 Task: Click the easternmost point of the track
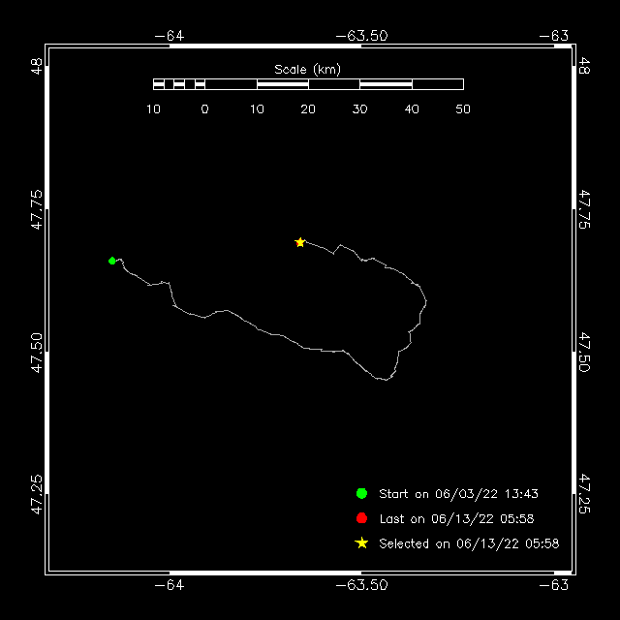coord(425,301)
